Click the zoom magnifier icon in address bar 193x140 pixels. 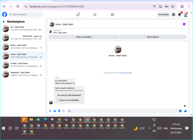coord(154,7)
